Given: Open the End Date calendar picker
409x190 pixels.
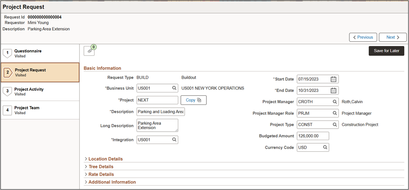Looking at the screenshot, I should pos(333,90).
